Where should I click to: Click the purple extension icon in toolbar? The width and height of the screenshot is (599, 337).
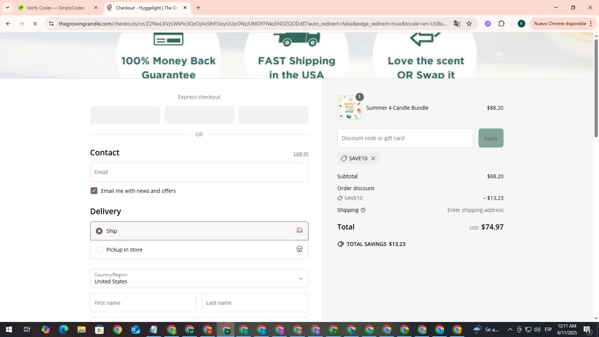point(488,24)
